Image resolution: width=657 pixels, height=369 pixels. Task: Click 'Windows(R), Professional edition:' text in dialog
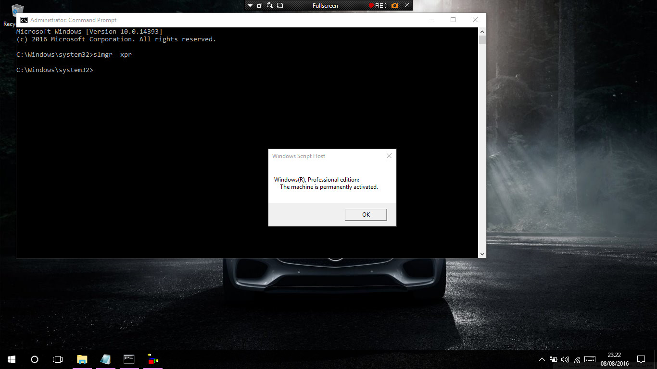click(316, 180)
